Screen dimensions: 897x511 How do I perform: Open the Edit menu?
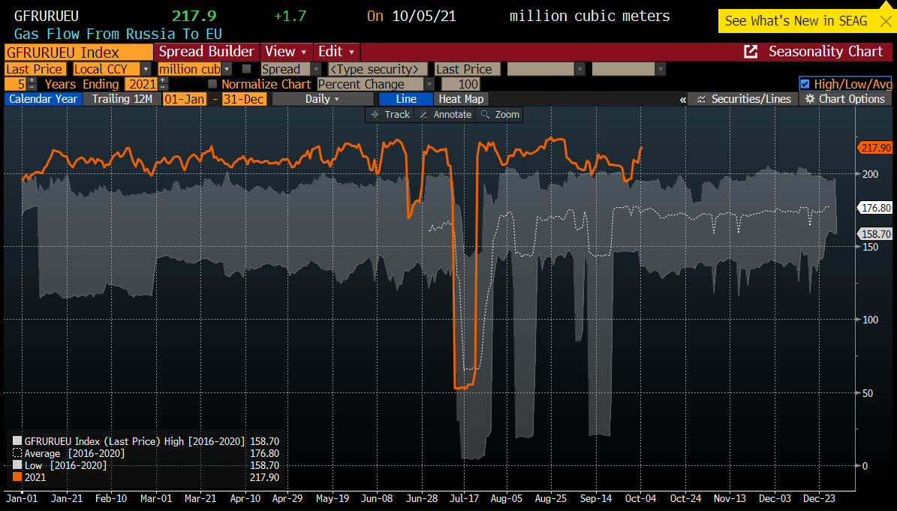coord(336,52)
